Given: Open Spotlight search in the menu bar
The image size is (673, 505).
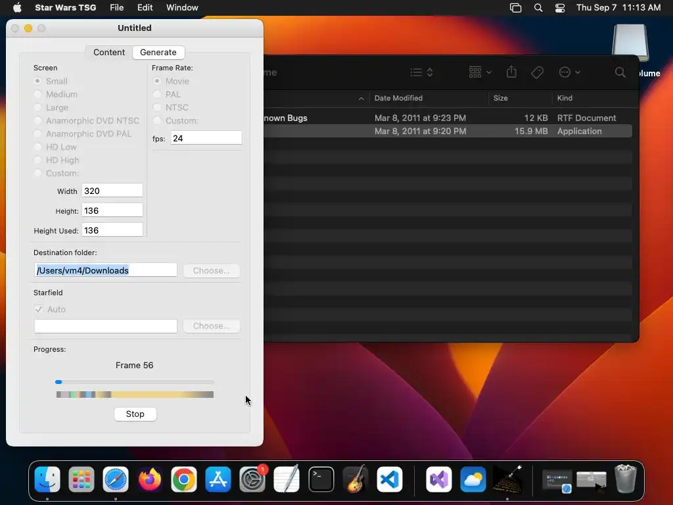Looking at the screenshot, I should (x=538, y=8).
